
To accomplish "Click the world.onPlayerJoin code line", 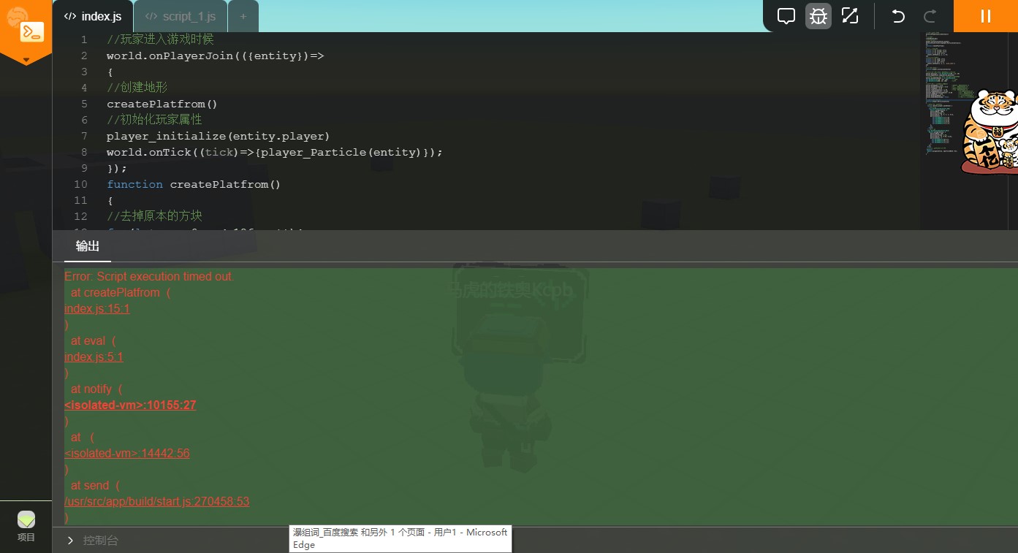I will [216, 56].
